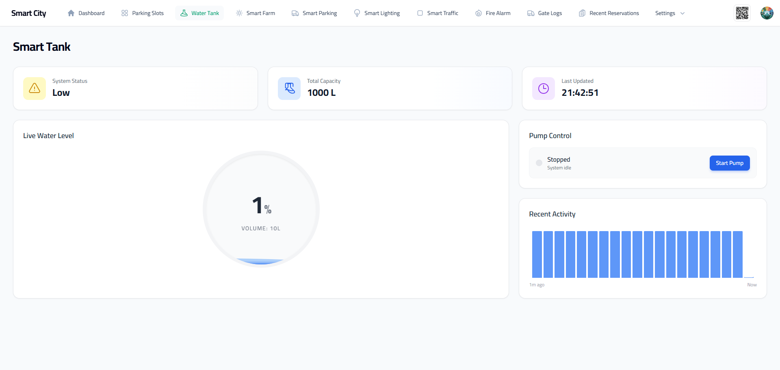Expand the Settings dropdown chevron
The image size is (780, 370).
click(682, 13)
